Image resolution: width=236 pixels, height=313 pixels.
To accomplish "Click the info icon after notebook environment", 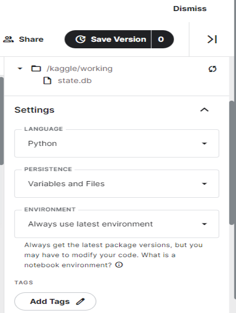I will [119, 265].
